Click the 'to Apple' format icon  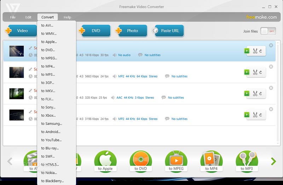[x=105, y=161]
